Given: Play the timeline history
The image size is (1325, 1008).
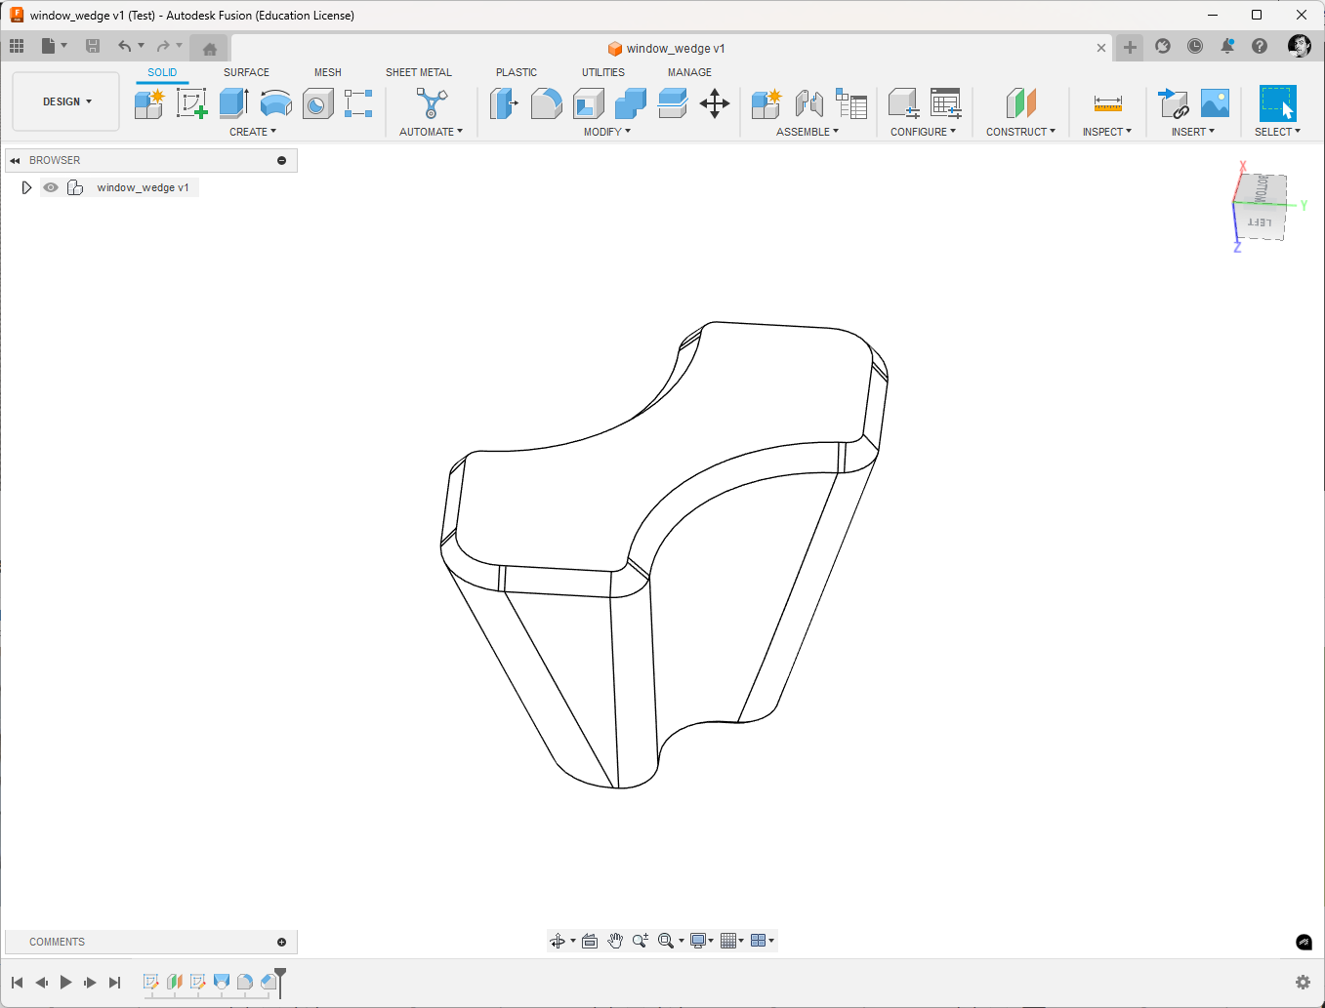Looking at the screenshot, I should 65,983.
